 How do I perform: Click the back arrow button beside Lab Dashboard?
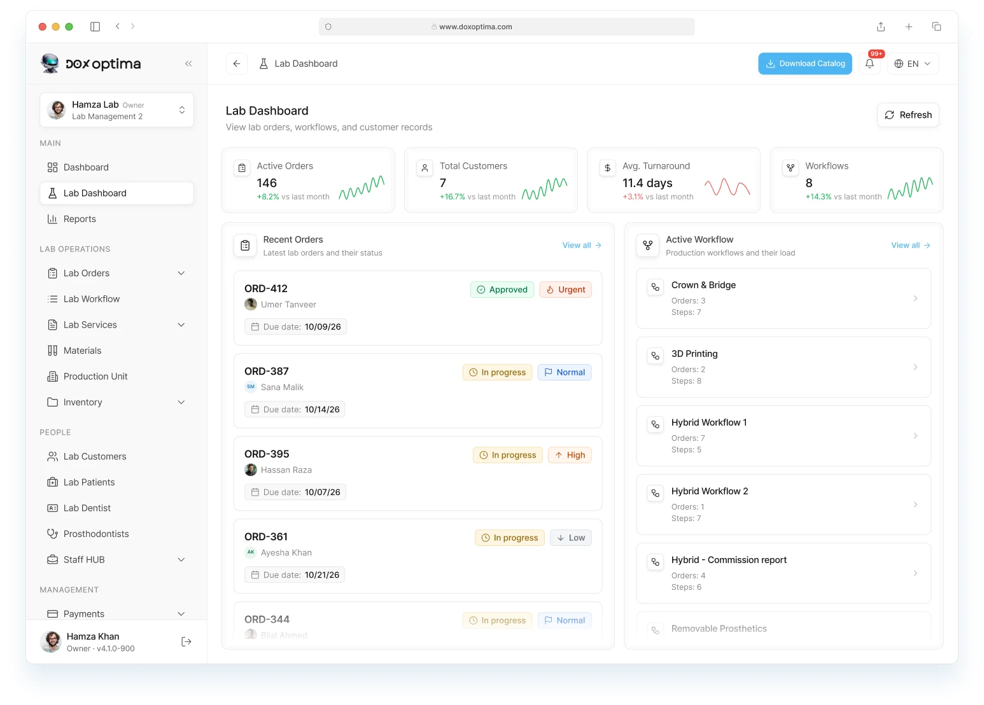coord(237,64)
